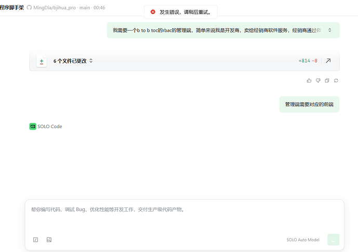This screenshot has height=252, width=358.
Task: Click the slash command icon in input box
Action: tap(36, 240)
